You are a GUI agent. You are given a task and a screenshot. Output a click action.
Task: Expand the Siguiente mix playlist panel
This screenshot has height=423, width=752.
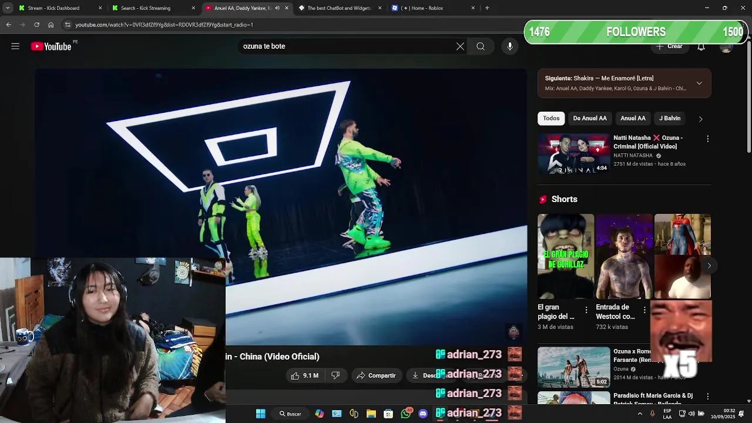click(x=699, y=83)
